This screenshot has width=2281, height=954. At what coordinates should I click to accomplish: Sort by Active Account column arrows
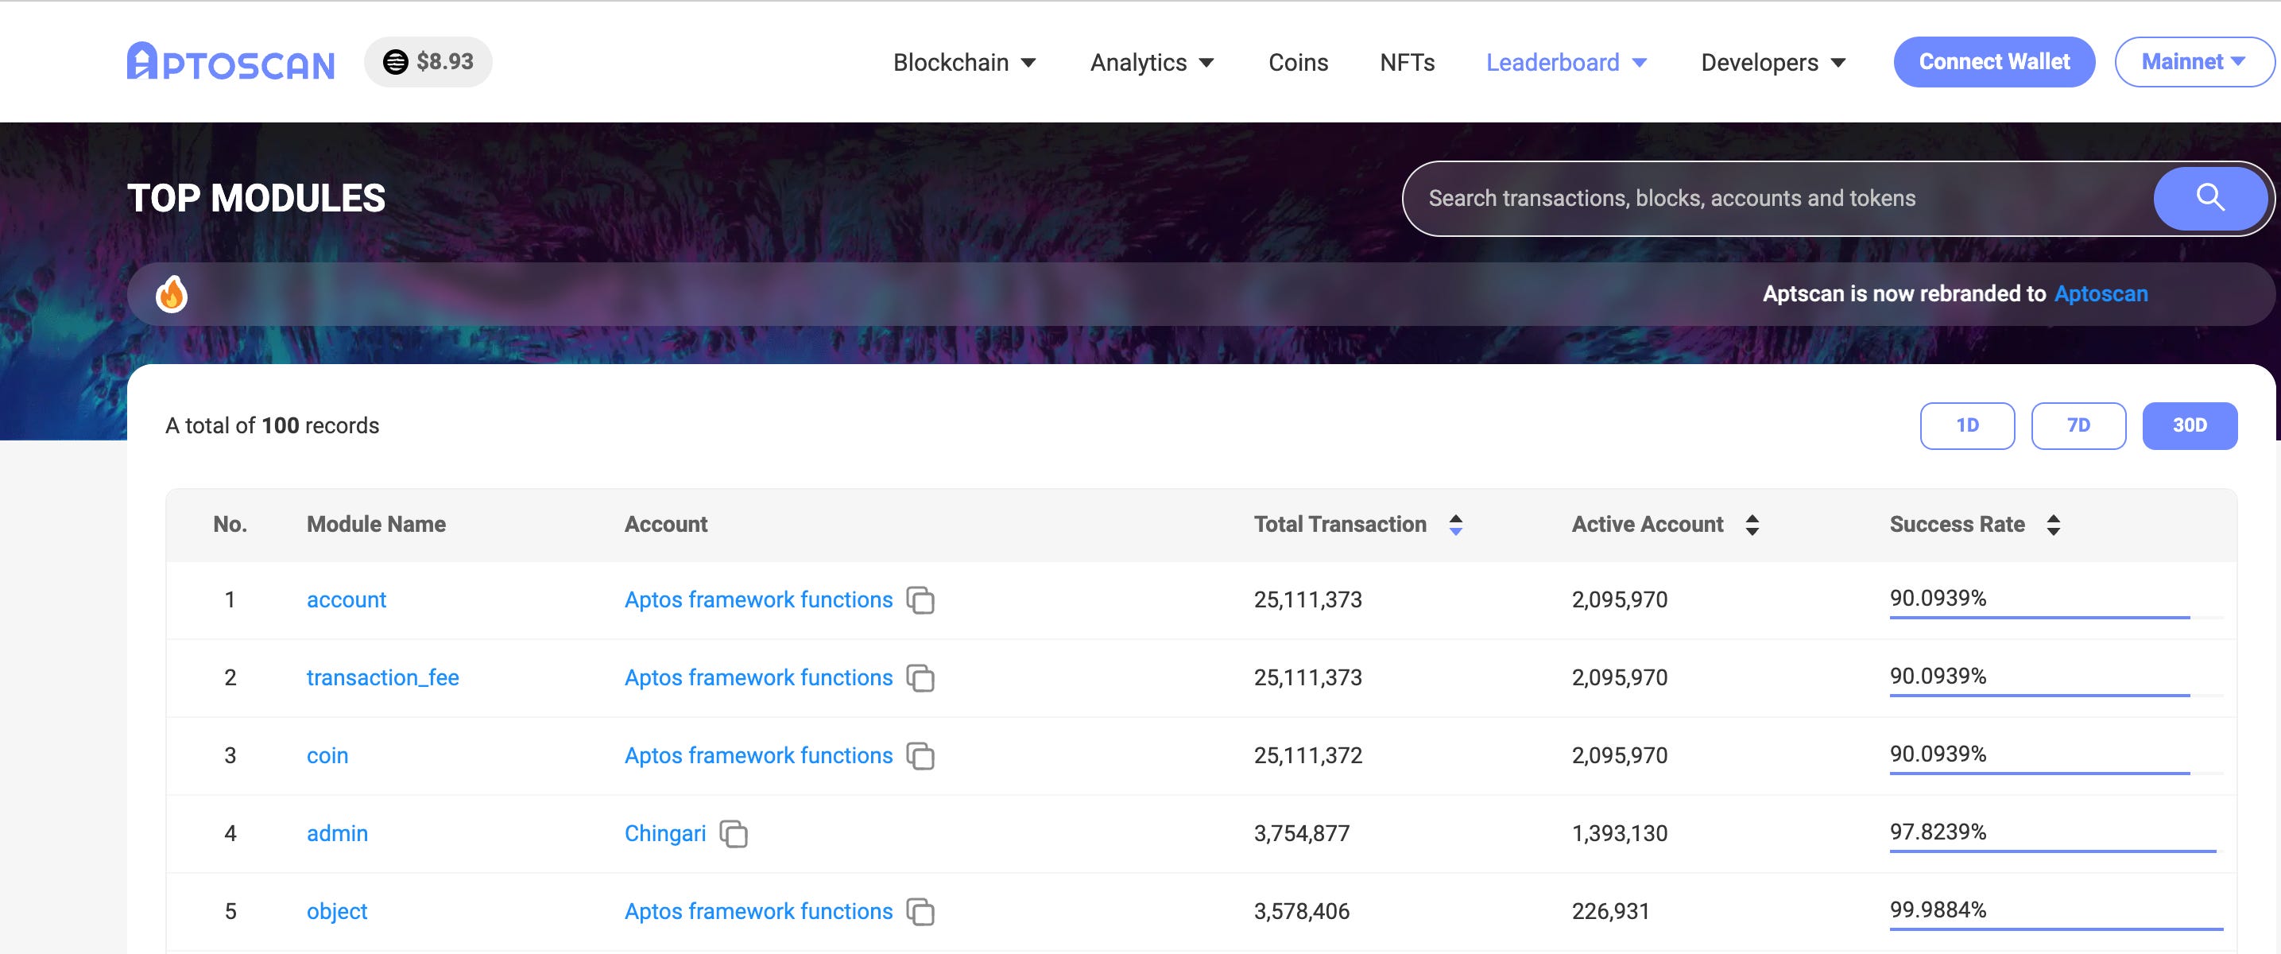point(1752,525)
